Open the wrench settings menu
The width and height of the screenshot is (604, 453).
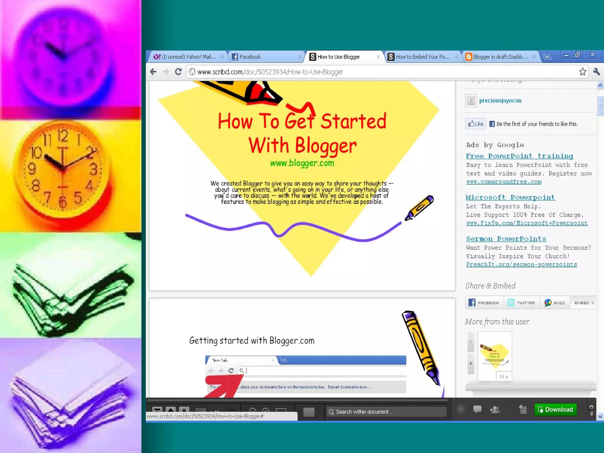click(x=596, y=72)
